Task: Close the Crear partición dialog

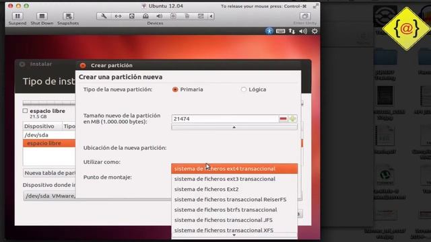Action: (82, 65)
